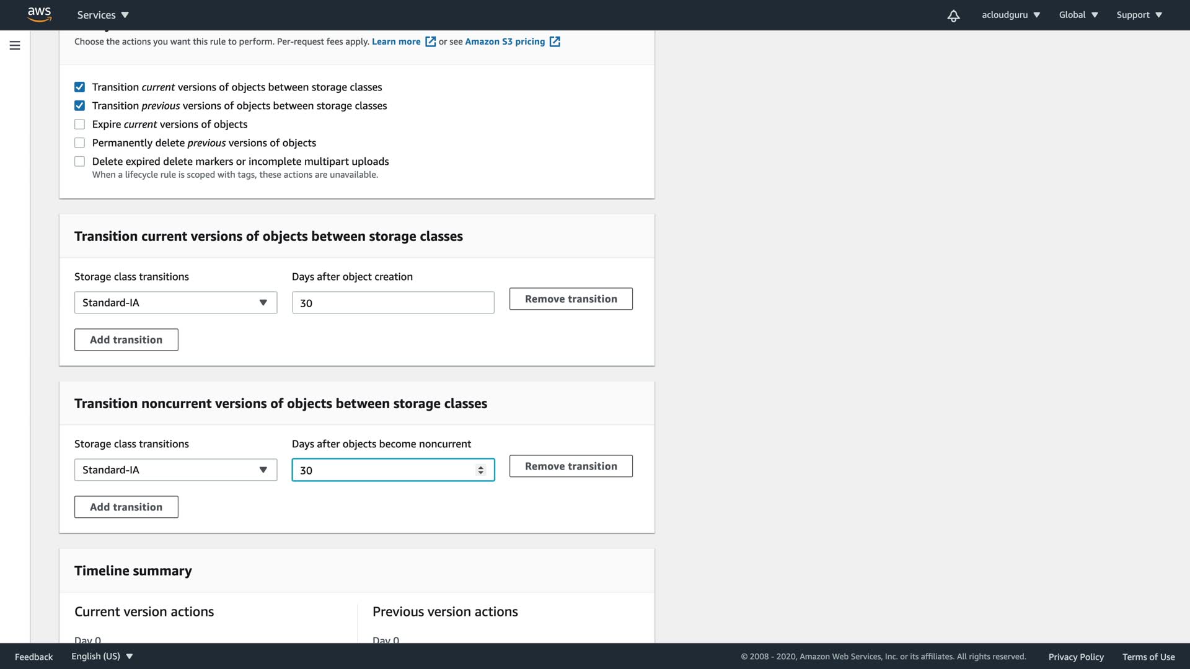1190x669 pixels.
Task: Enable Delete expired delete markers checkbox
Action: pyautogui.click(x=79, y=162)
